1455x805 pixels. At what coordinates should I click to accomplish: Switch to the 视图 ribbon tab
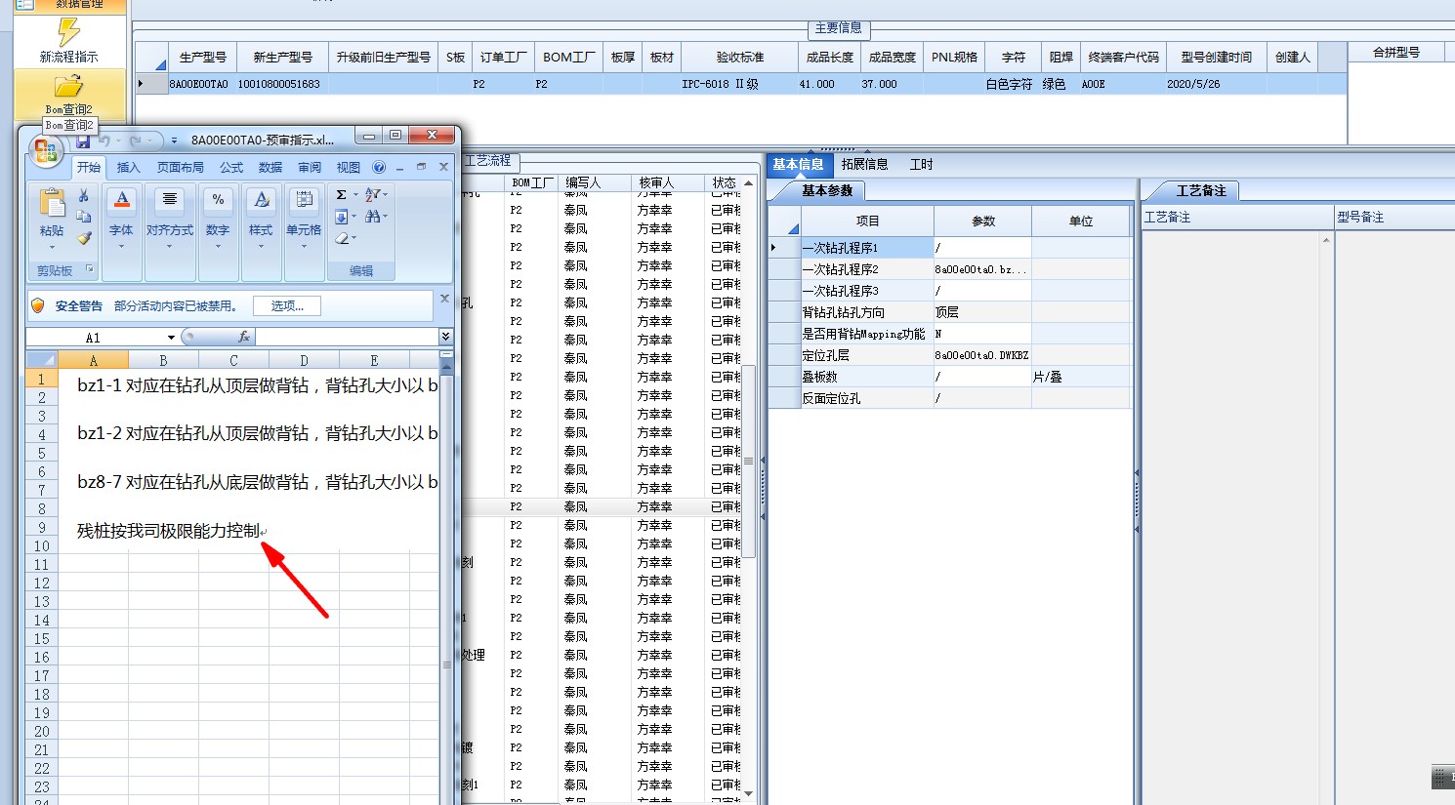(349, 168)
